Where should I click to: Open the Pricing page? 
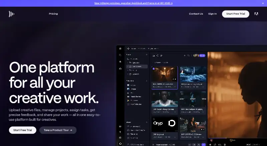pos(53,14)
